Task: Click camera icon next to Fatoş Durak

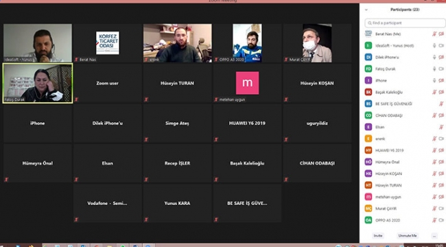Action: [441, 69]
